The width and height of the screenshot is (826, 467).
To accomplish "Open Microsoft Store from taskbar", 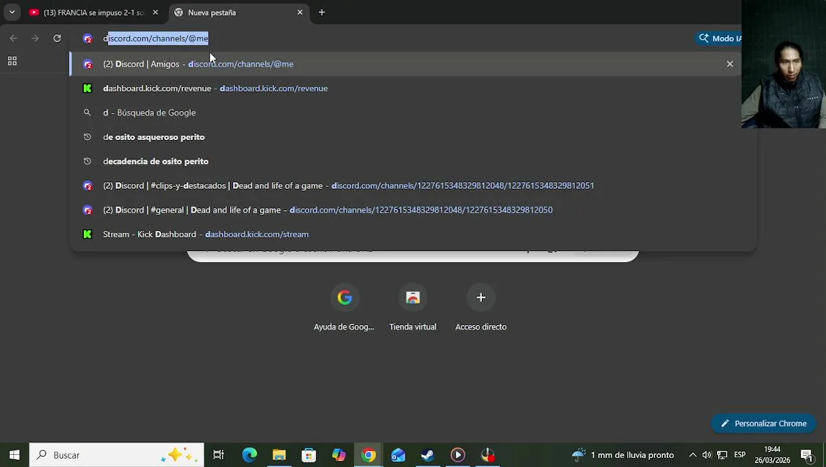I will tap(309, 455).
